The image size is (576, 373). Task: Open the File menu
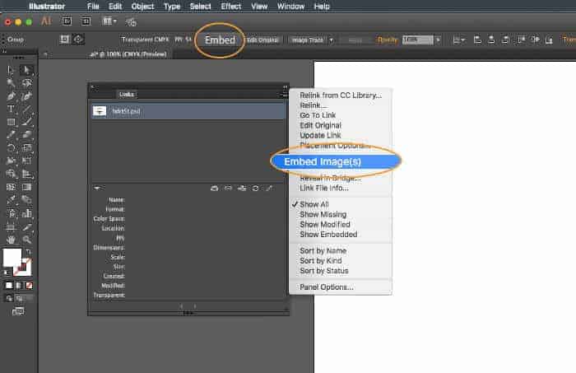point(93,7)
